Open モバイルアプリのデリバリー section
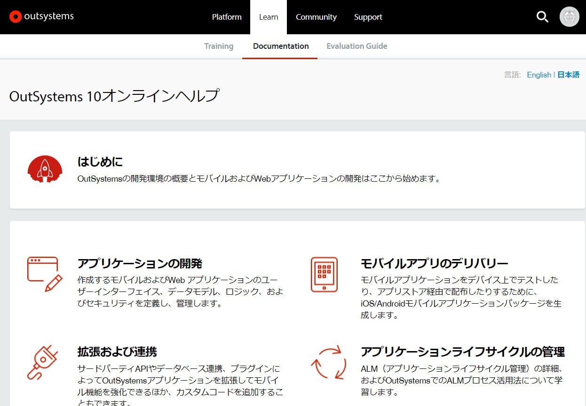This screenshot has width=586, height=406. click(434, 263)
